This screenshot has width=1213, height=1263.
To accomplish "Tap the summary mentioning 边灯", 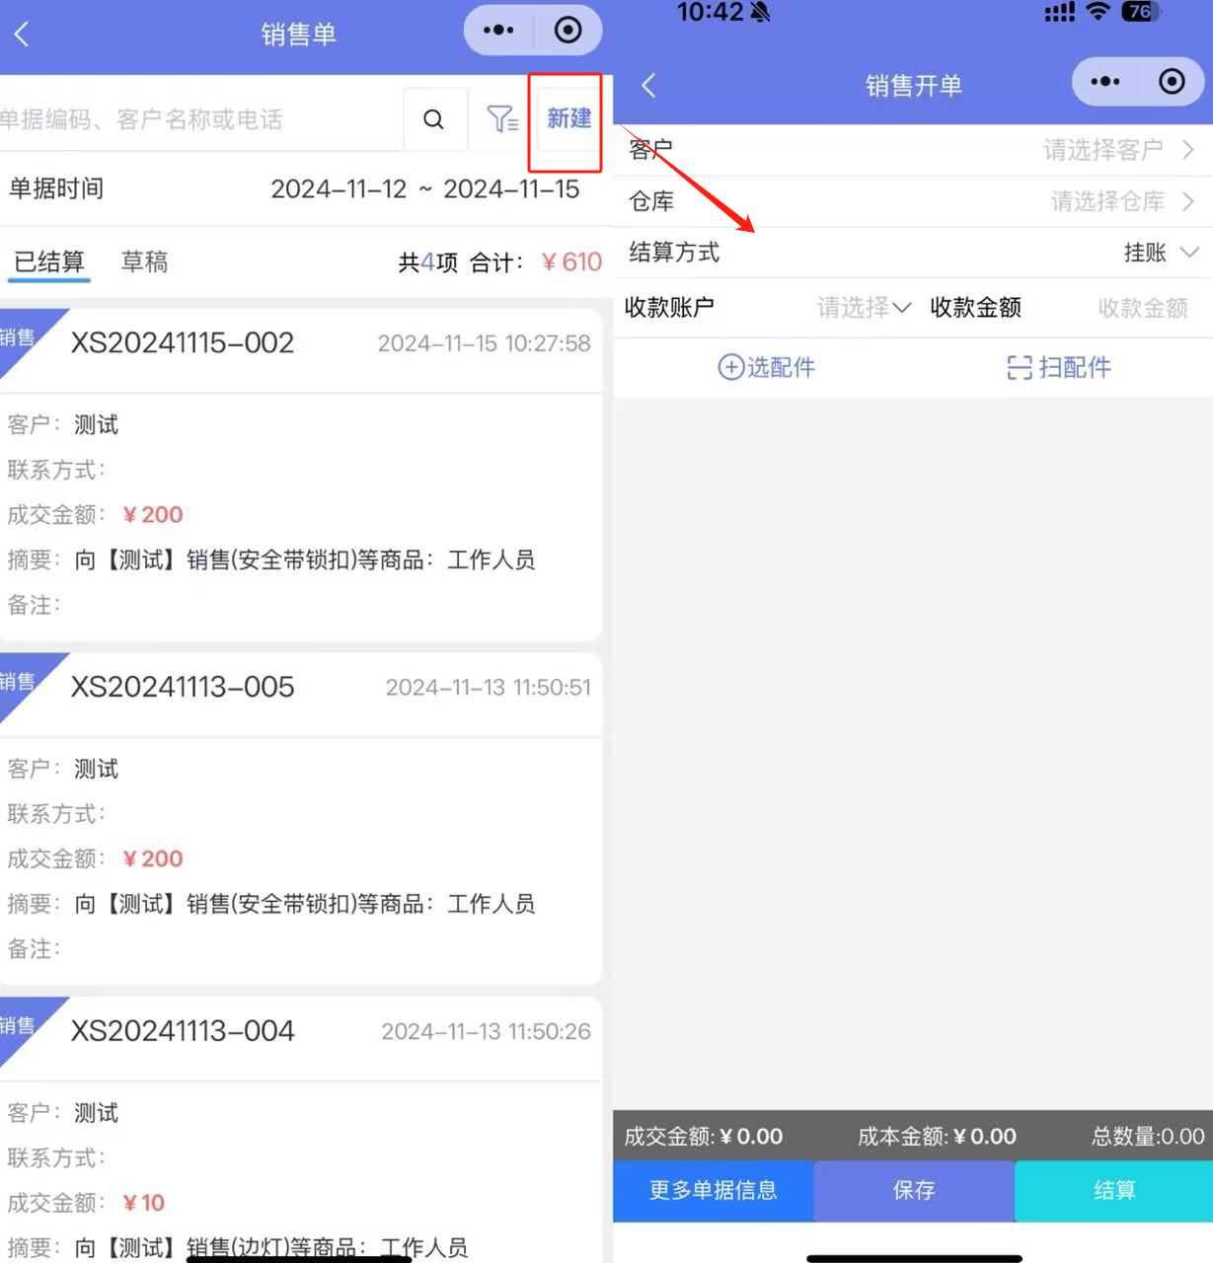I will pos(270,1248).
